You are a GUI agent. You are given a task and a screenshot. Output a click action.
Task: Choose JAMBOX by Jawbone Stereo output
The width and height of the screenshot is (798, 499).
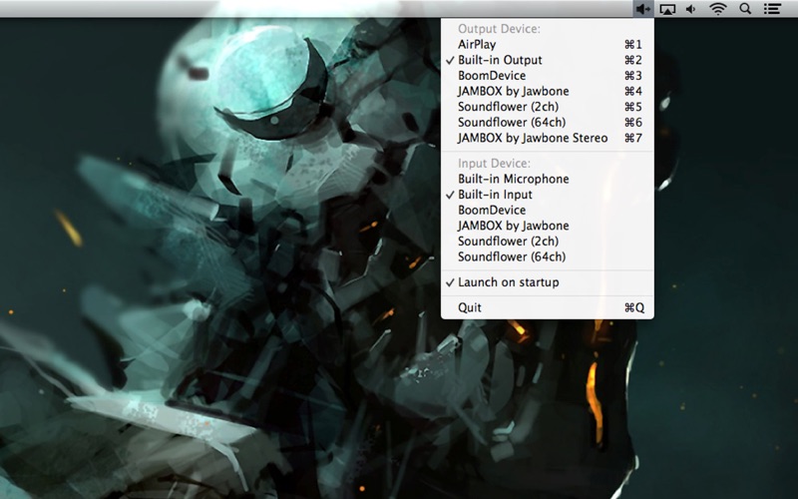pos(547,138)
